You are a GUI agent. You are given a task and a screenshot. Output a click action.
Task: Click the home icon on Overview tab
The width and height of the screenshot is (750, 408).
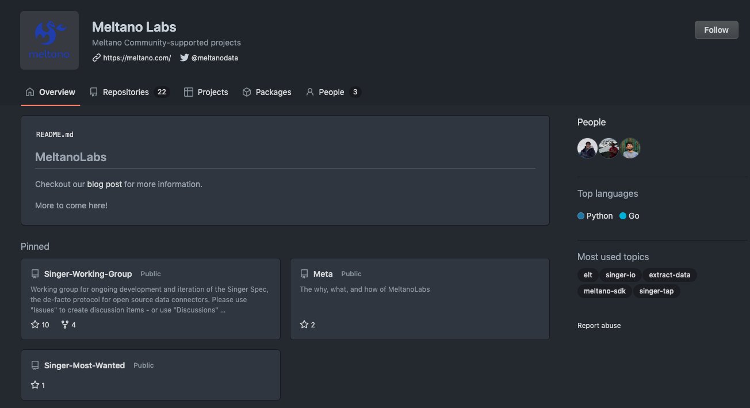(x=30, y=92)
